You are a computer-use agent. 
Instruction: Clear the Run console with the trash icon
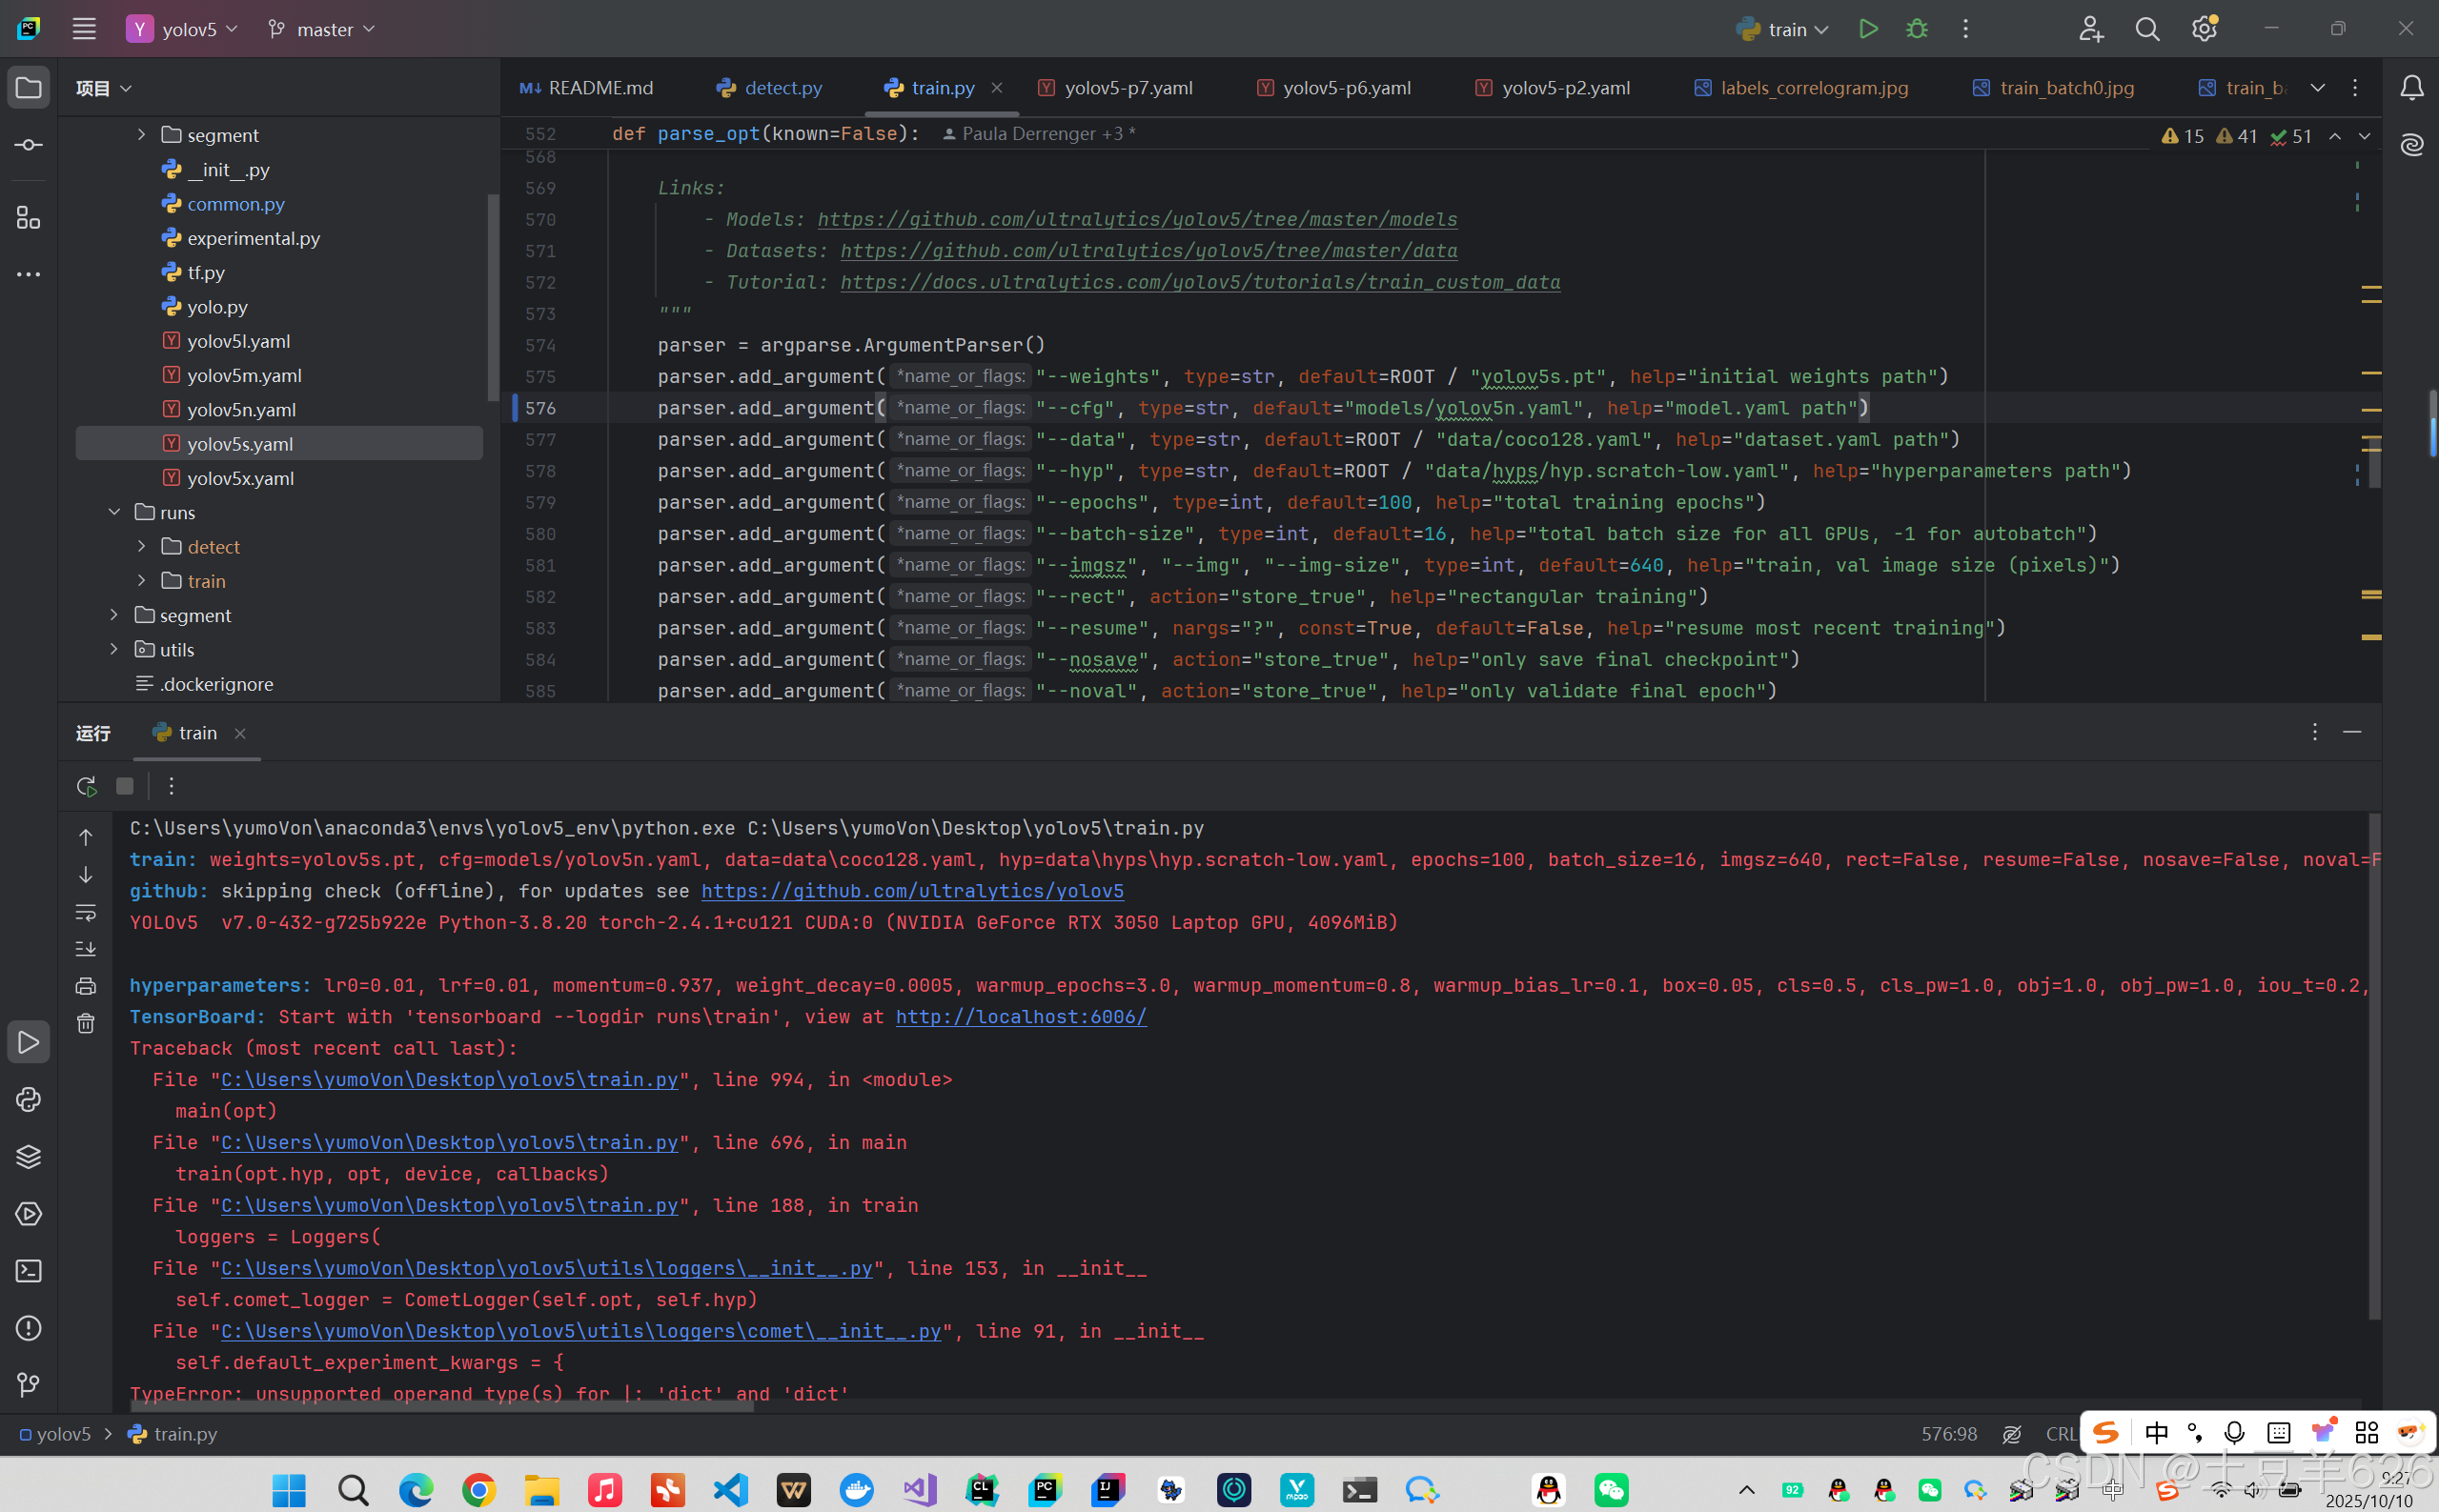pyautogui.click(x=86, y=1022)
